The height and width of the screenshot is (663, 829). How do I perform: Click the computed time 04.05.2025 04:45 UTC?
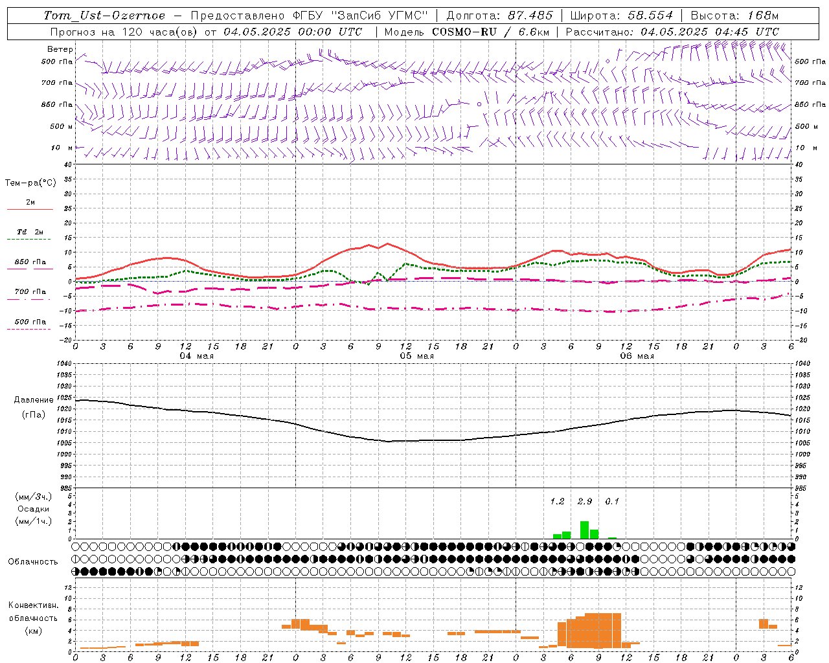tap(710, 32)
